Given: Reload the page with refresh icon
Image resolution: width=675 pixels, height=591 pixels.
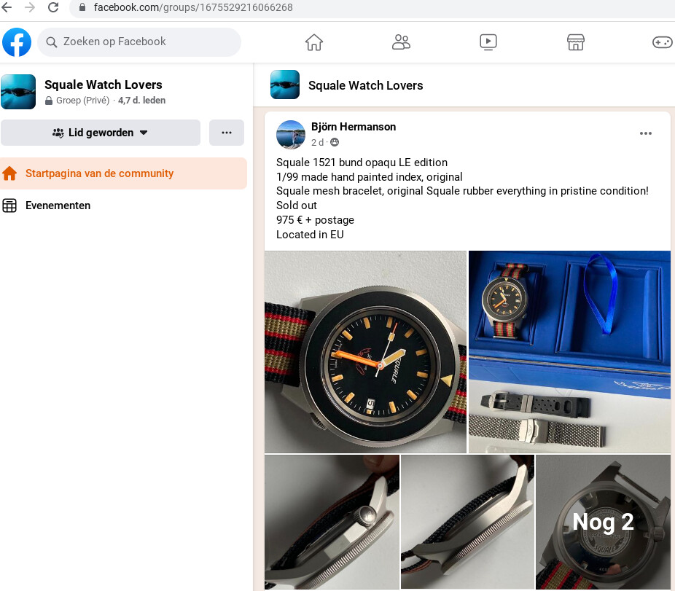Looking at the screenshot, I should [53, 7].
